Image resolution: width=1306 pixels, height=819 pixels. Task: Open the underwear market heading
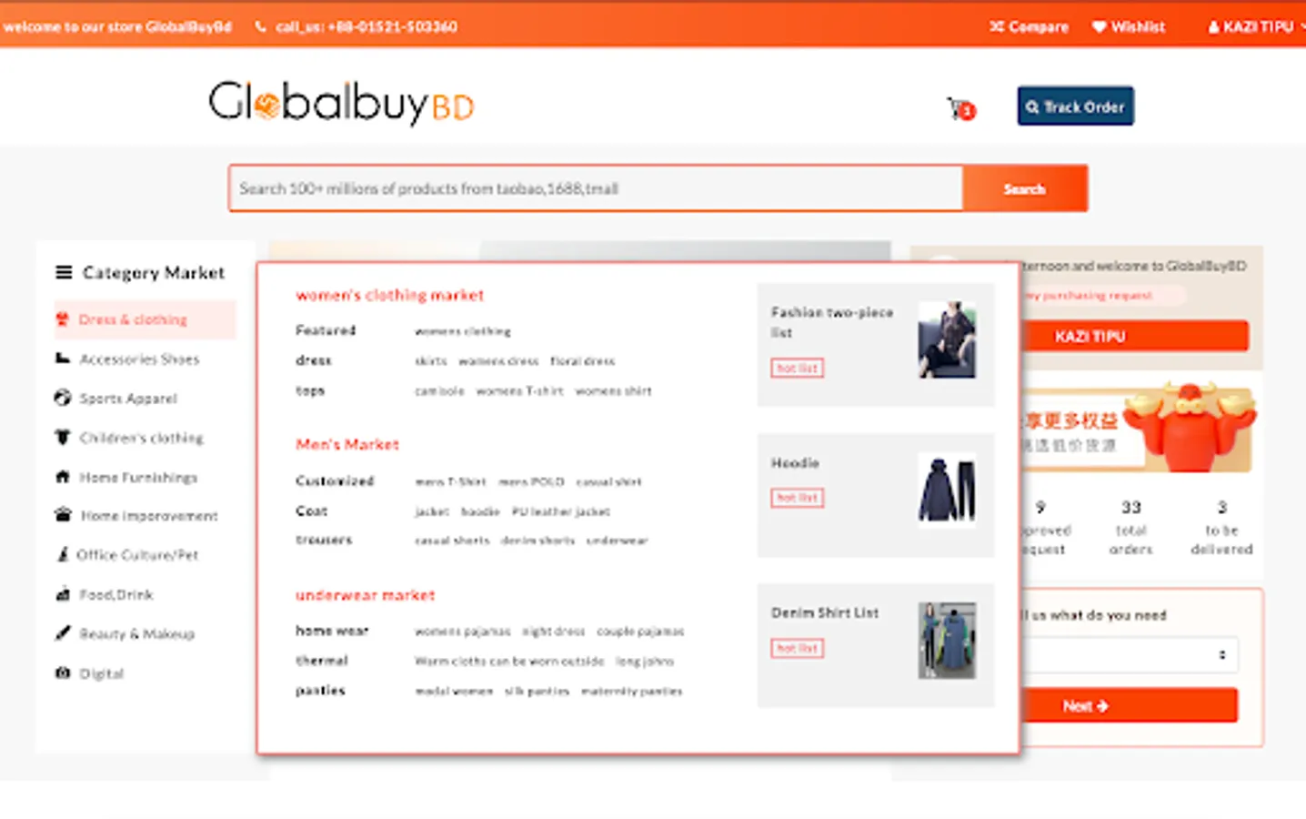pyautogui.click(x=365, y=595)
